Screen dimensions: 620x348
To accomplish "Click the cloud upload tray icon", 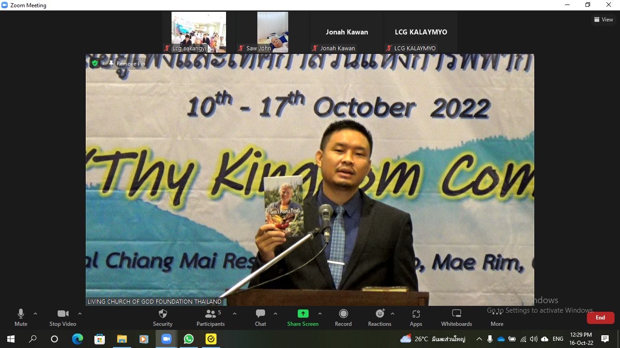I will pos(545,339).
